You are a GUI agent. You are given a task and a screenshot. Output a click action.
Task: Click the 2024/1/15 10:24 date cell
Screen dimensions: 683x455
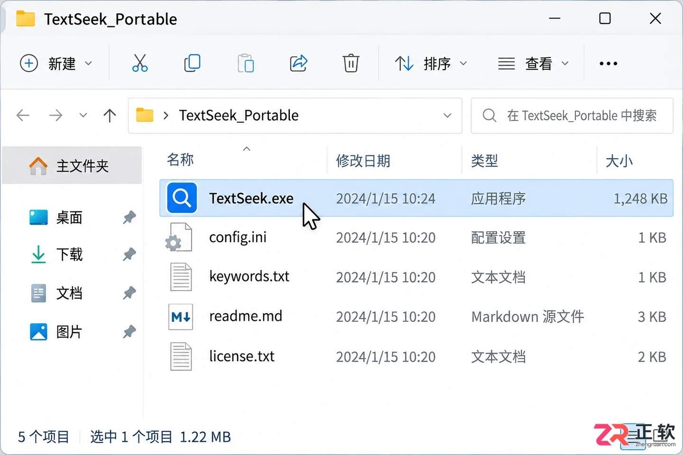(x=386, y=199)
